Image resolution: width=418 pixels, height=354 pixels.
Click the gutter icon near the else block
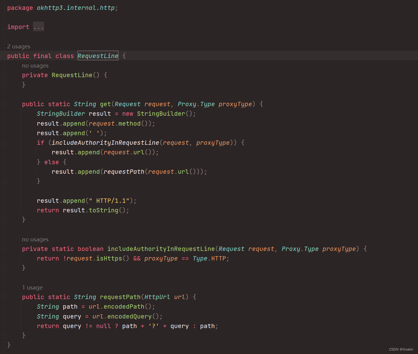4,162
